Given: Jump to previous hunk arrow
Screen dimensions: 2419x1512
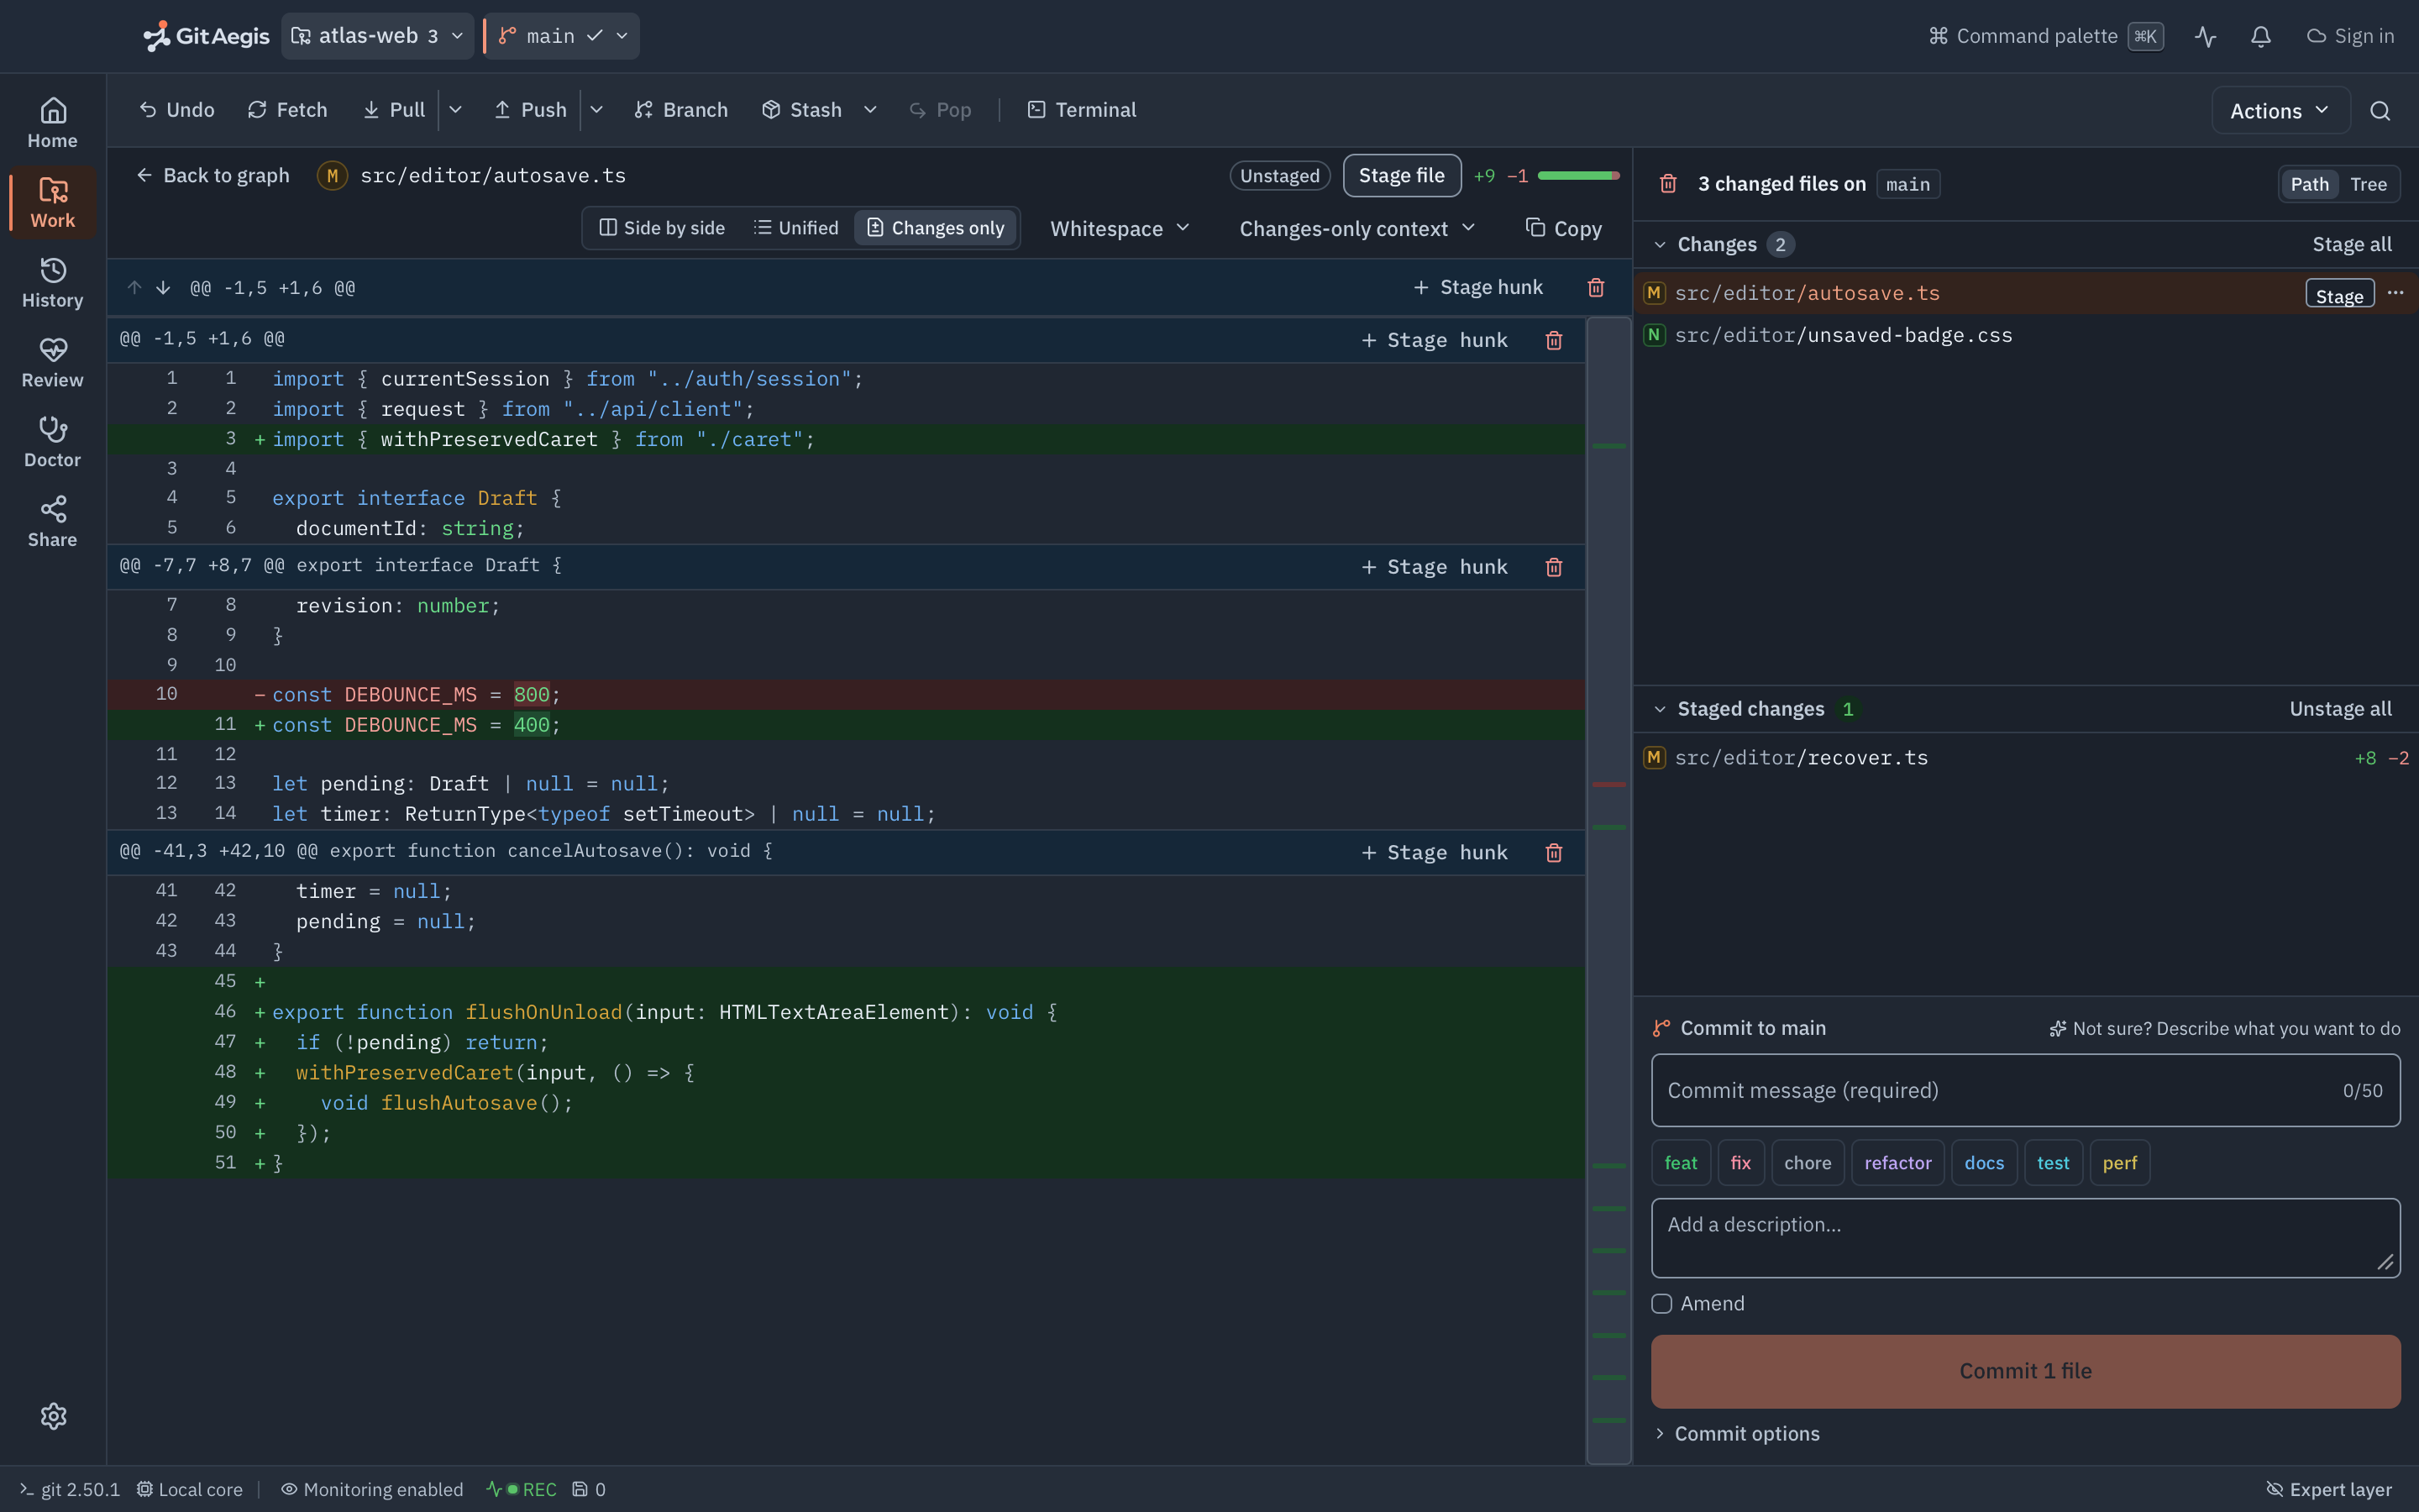Looking at the screenshot, I should click(135, 288).
